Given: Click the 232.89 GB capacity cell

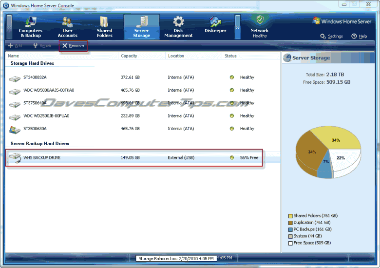Looking at the screenshot, I should 130,116.
